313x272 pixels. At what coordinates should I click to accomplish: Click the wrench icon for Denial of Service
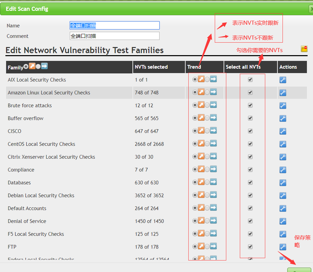[283, 221]
